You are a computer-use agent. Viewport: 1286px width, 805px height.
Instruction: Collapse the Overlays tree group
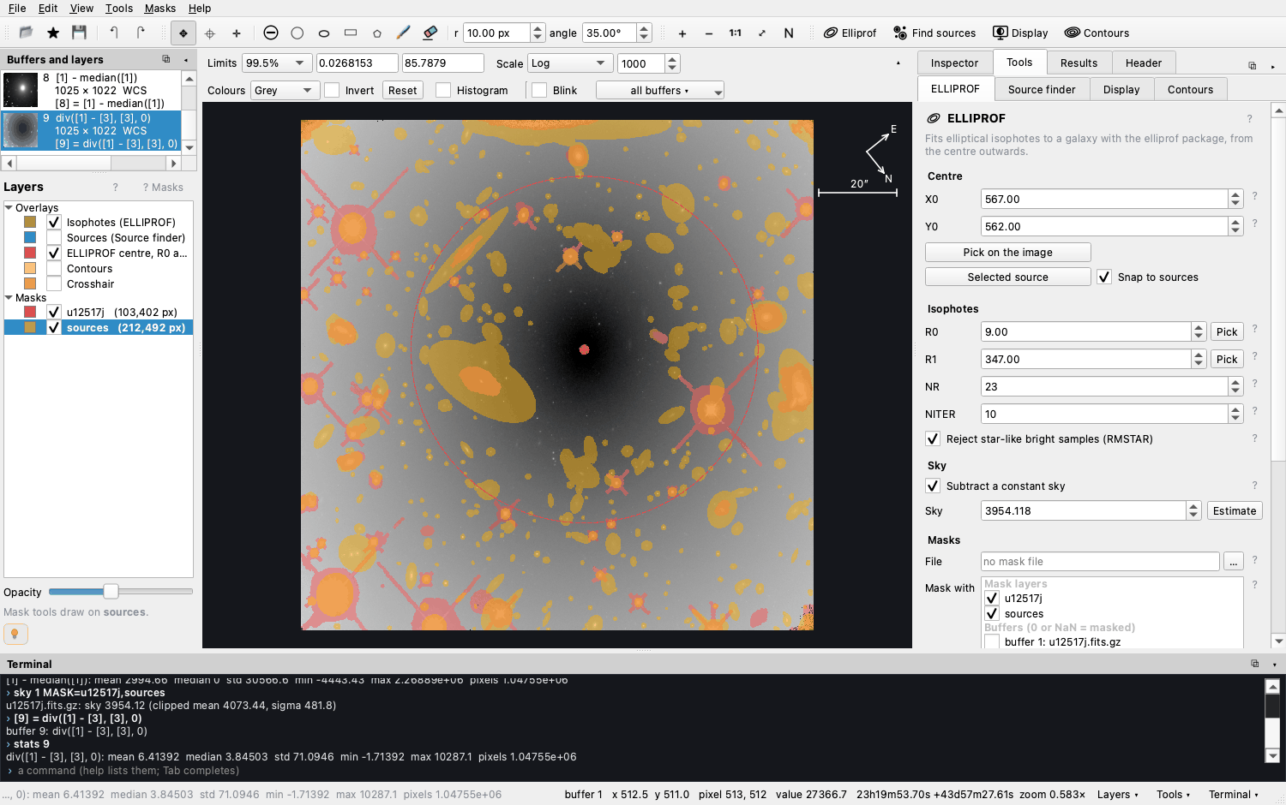pyautogui.click(x=9, y=207)
